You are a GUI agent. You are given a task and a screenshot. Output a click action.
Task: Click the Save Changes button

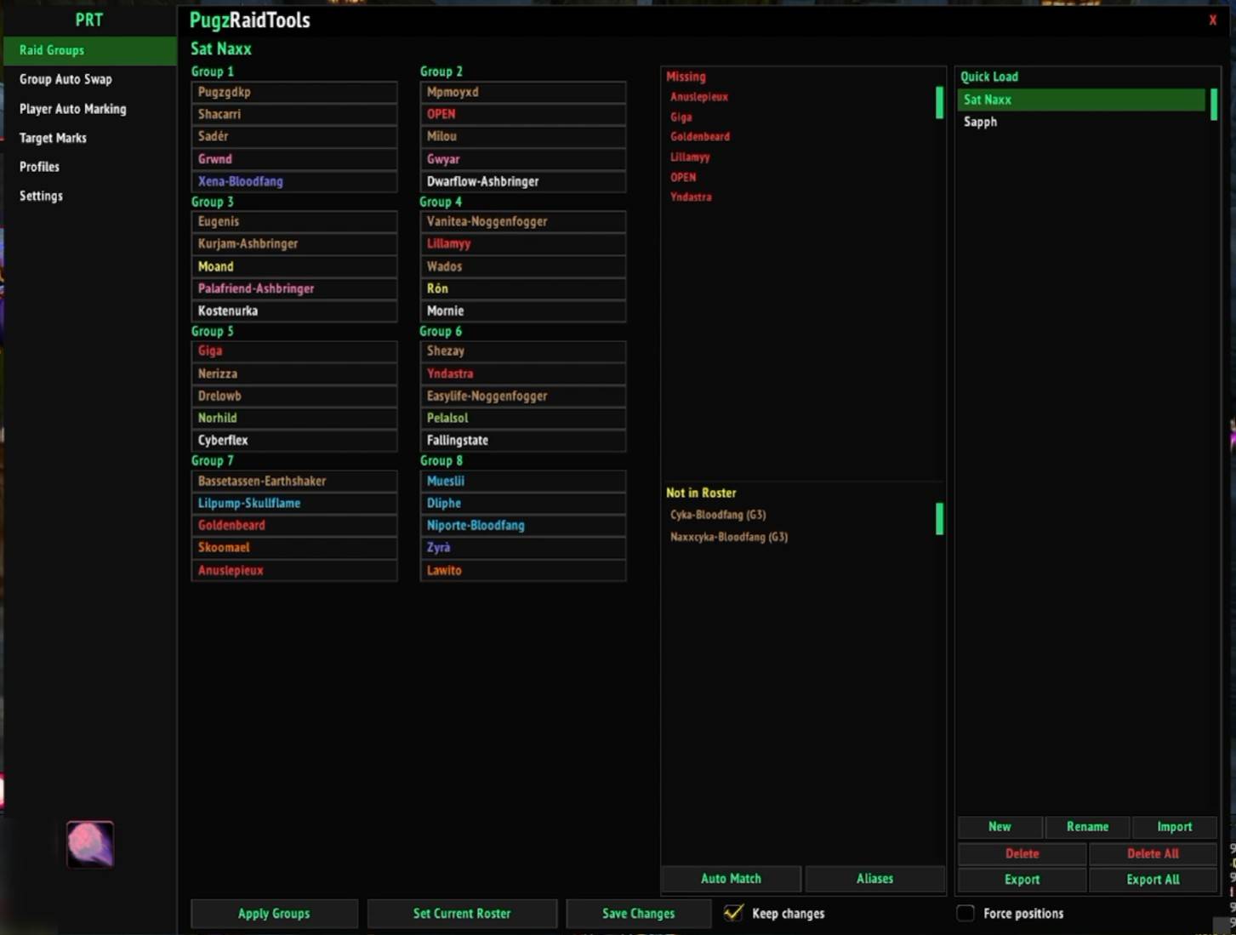[x=638, y=914]
